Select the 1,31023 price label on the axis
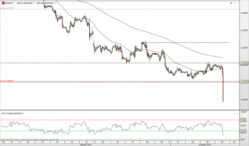 [244, 81]
